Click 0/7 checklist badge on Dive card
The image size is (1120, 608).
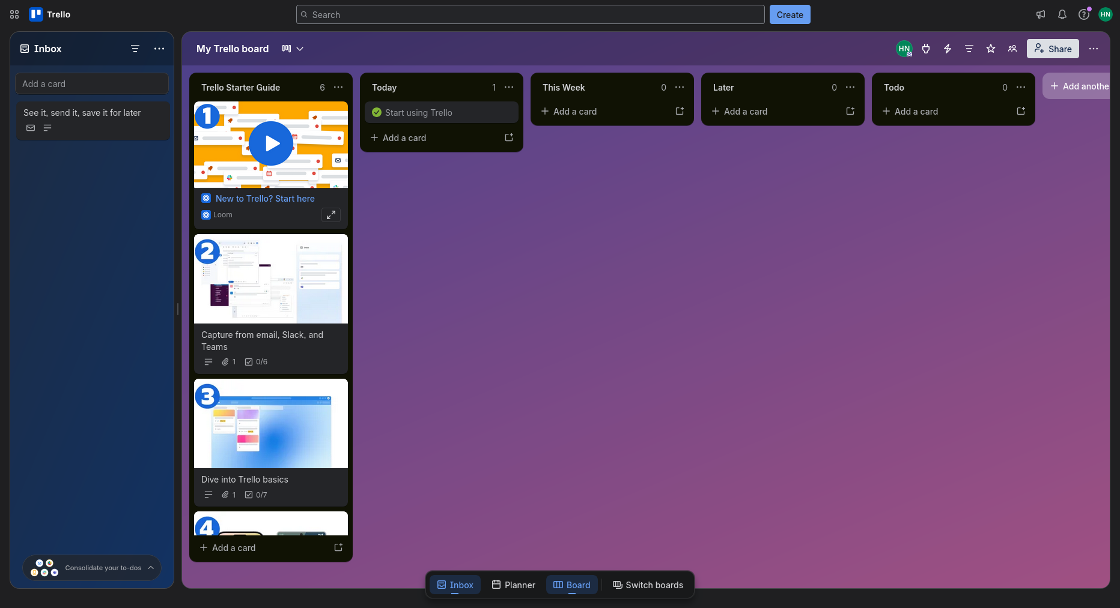(x=256, y=495)
